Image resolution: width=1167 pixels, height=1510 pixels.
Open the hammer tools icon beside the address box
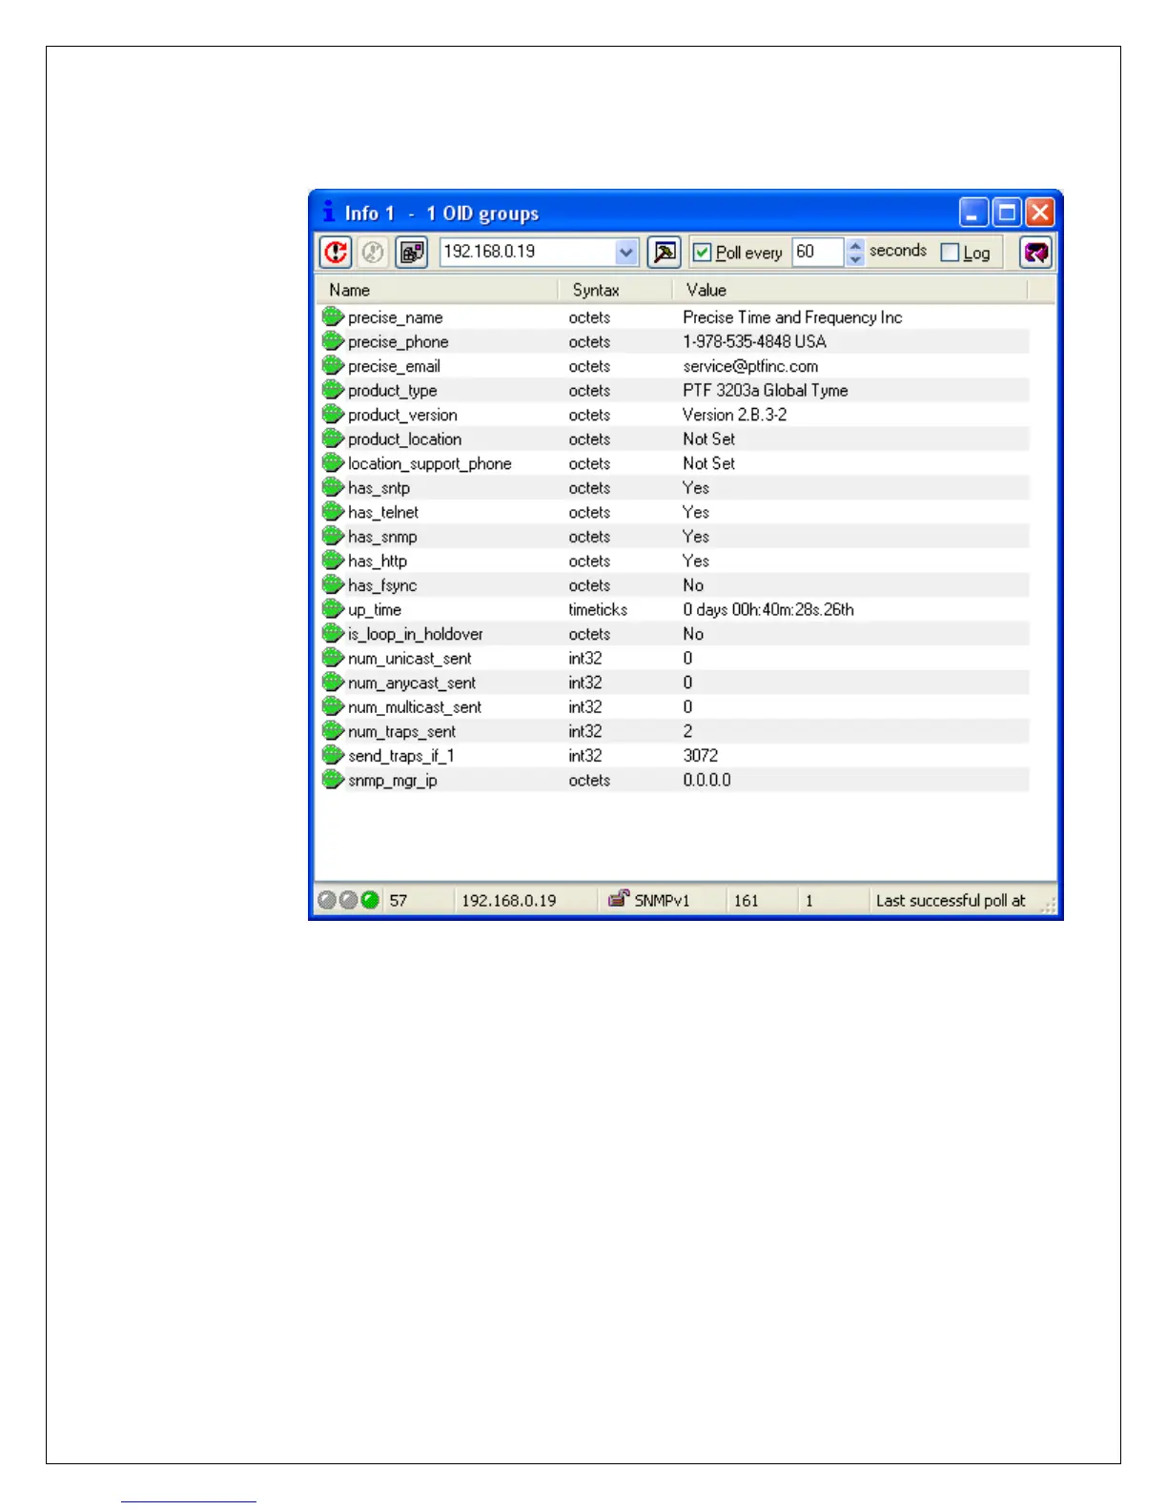pyautogui.click(x=665, y=253)
